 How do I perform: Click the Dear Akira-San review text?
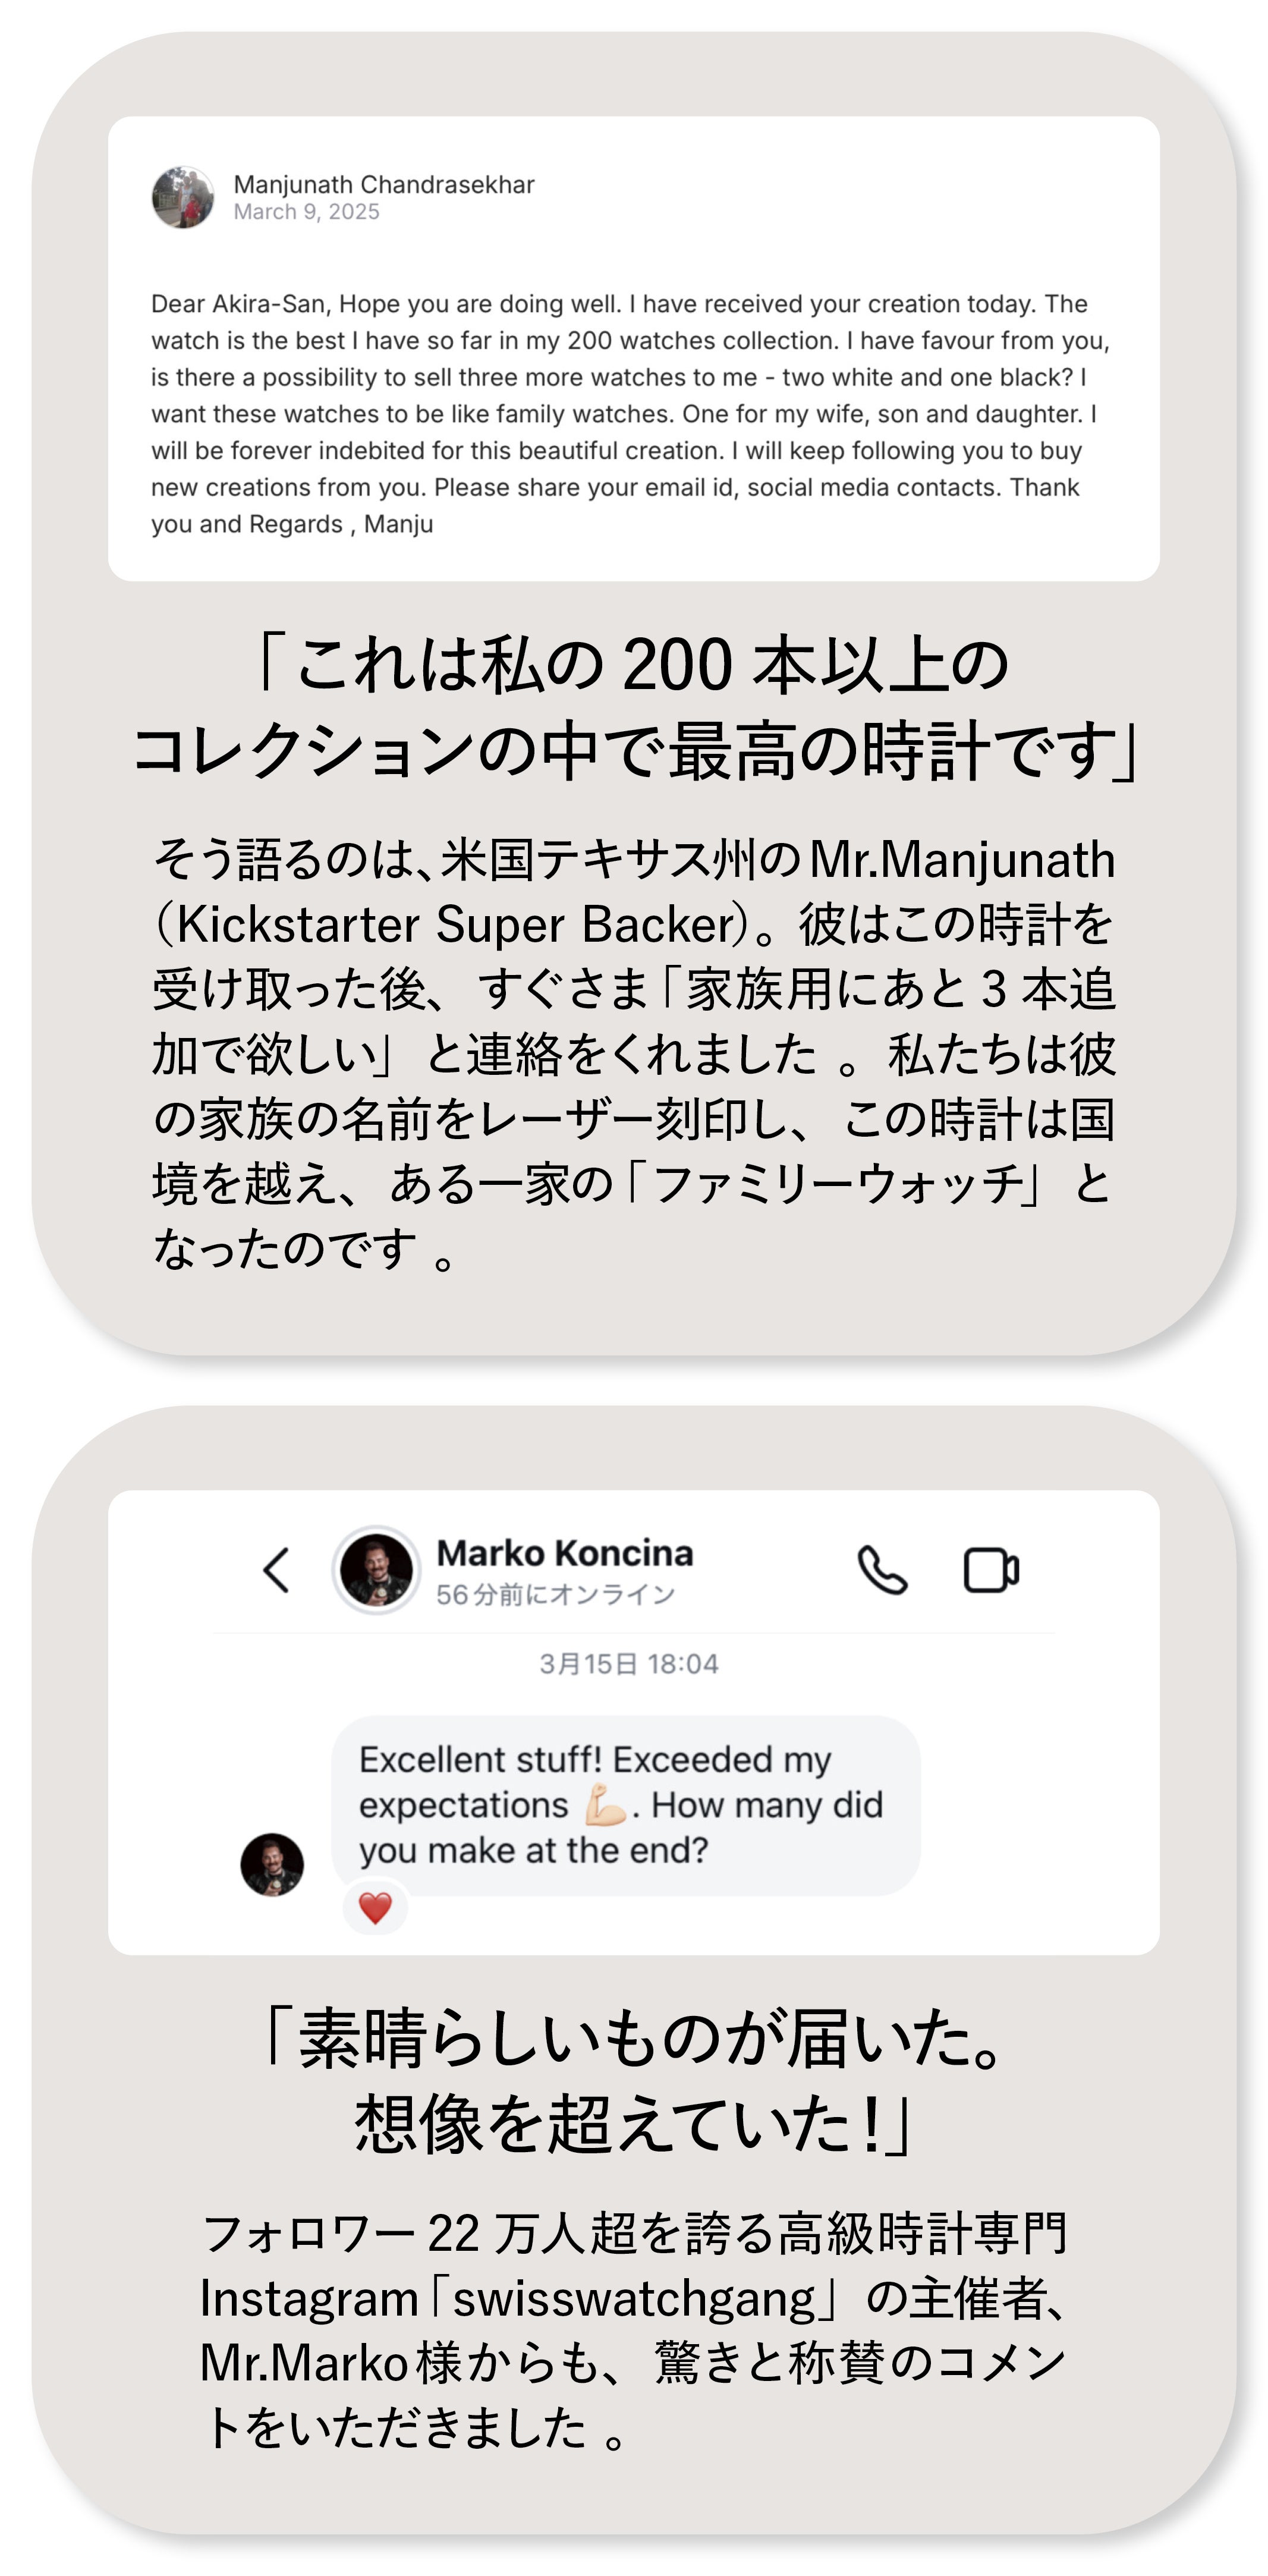coord(631,414)
